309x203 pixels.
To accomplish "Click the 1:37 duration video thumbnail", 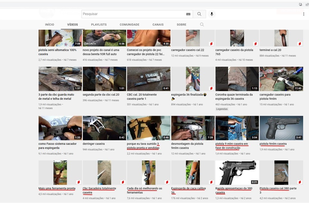I will pyautogui.click(x=60, y=79).
